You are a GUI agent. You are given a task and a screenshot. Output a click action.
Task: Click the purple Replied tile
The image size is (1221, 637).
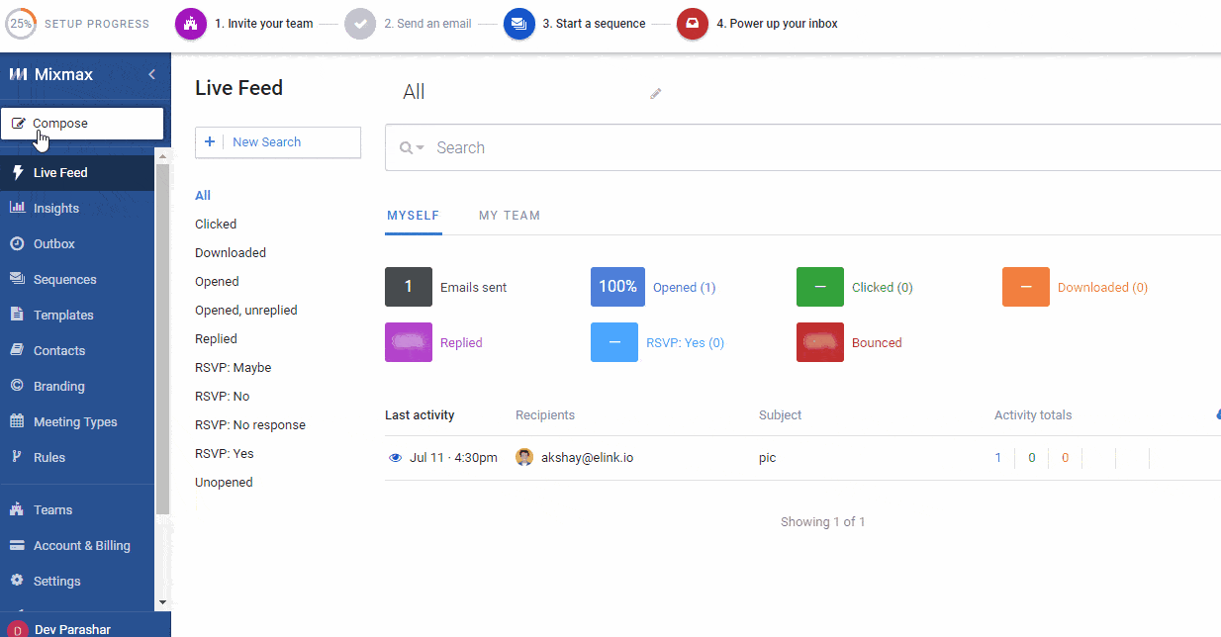[x=409, y=342]
